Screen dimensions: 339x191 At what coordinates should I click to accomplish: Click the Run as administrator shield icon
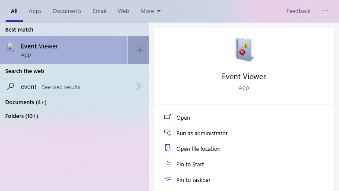click(168, 133)
